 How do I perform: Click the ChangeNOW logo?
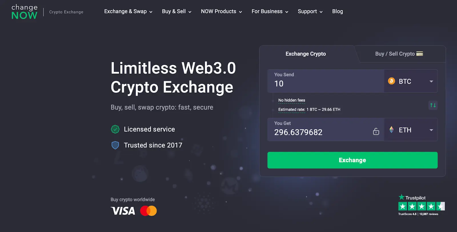pos(24,12)
